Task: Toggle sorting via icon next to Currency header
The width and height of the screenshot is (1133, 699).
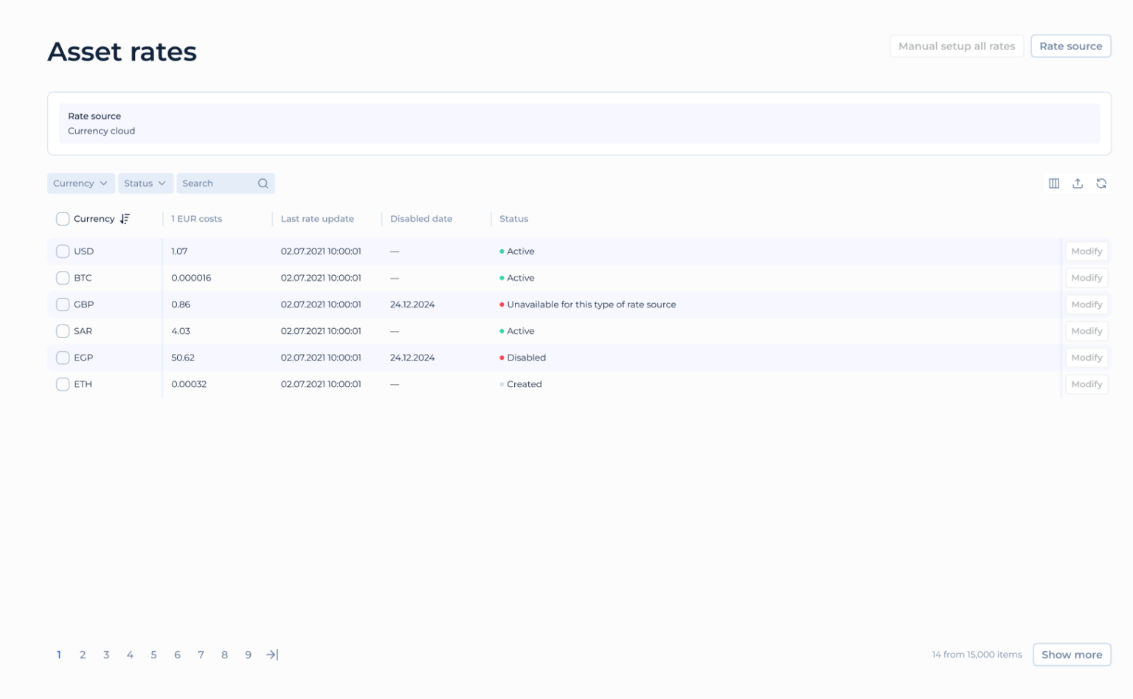Action: (125, 218)
